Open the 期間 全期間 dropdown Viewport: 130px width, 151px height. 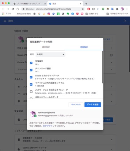(x=51, y=54)
